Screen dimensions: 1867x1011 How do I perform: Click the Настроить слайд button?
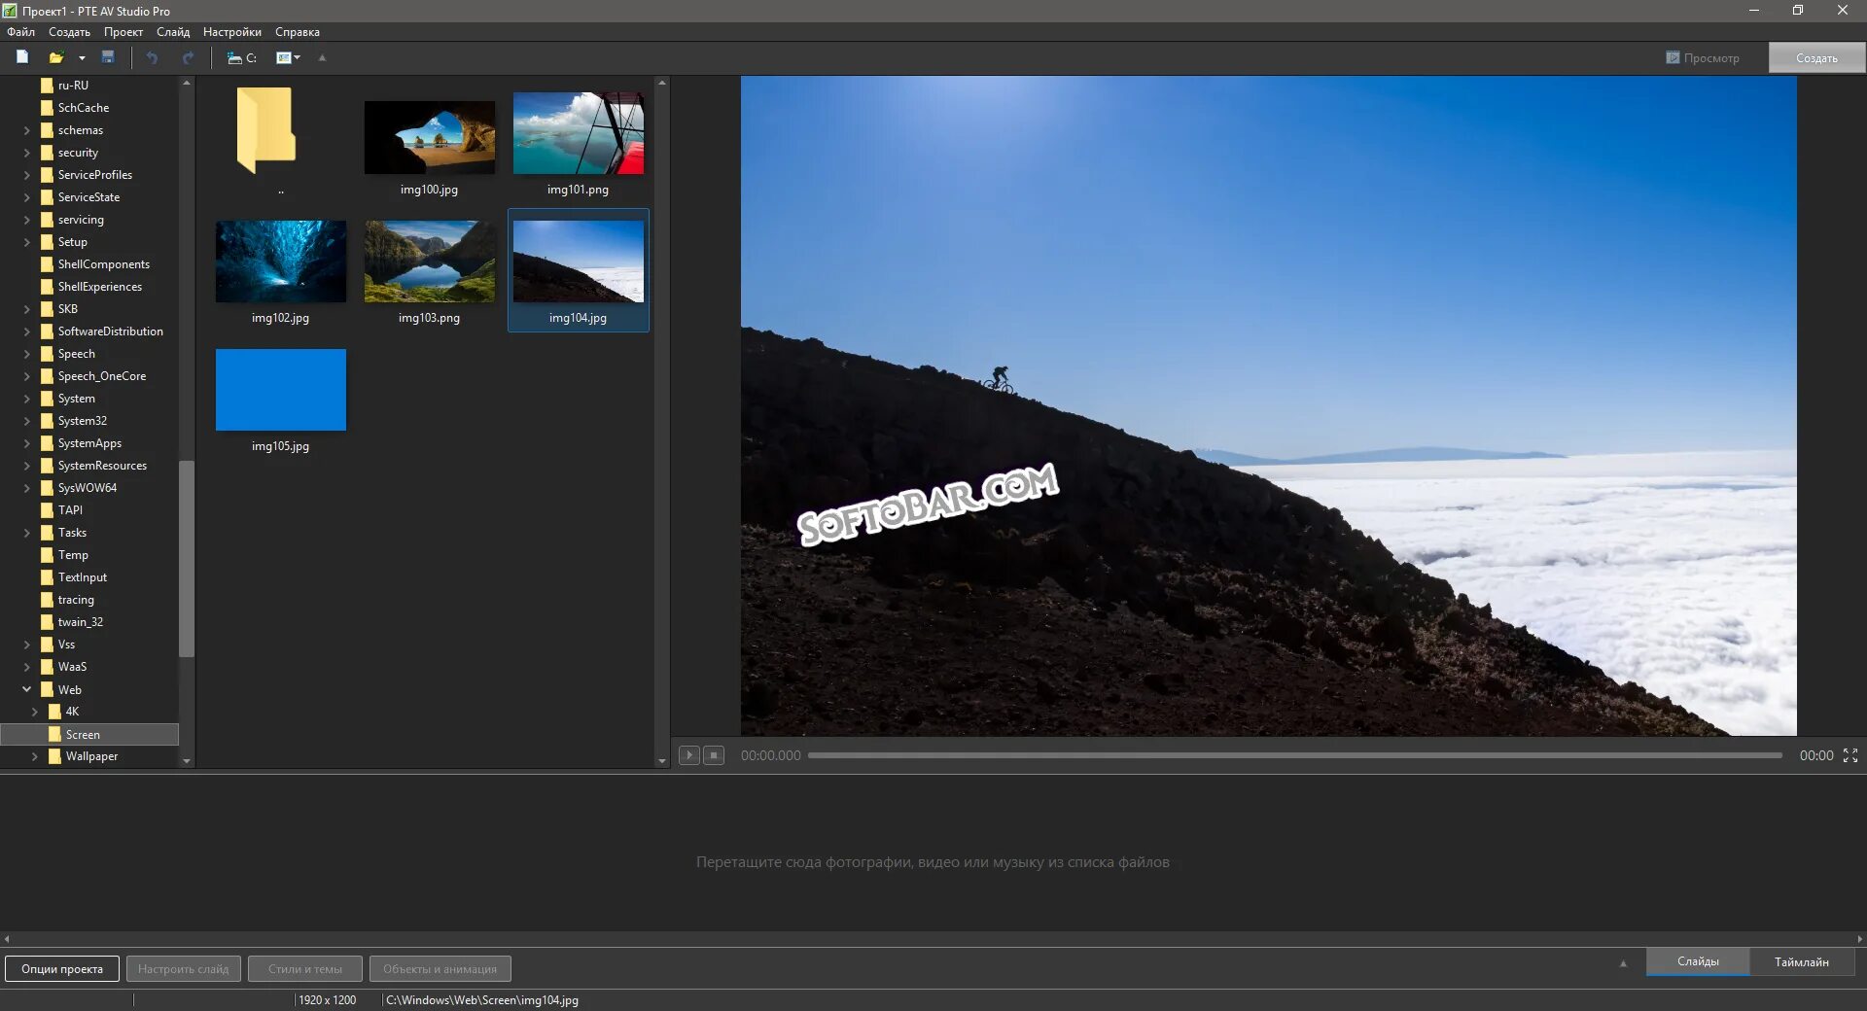(183, 969)
